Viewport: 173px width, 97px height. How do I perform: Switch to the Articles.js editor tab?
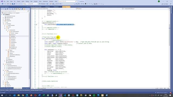coord(48,7)
